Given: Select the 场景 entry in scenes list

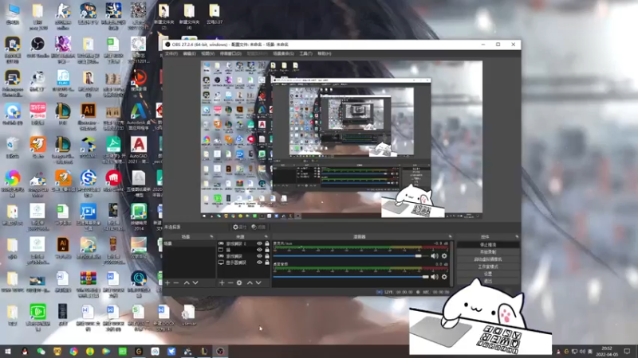Looking at the screenshot, I should [189, 243].
